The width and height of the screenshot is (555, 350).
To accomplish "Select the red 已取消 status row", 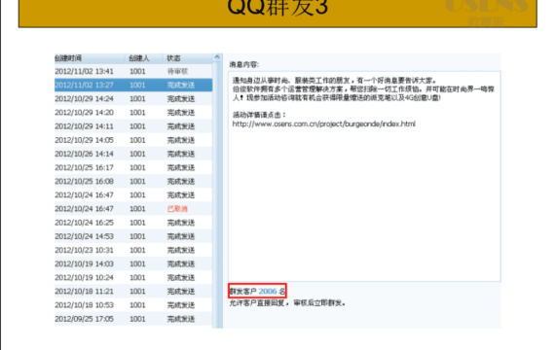I will point(133,209).
